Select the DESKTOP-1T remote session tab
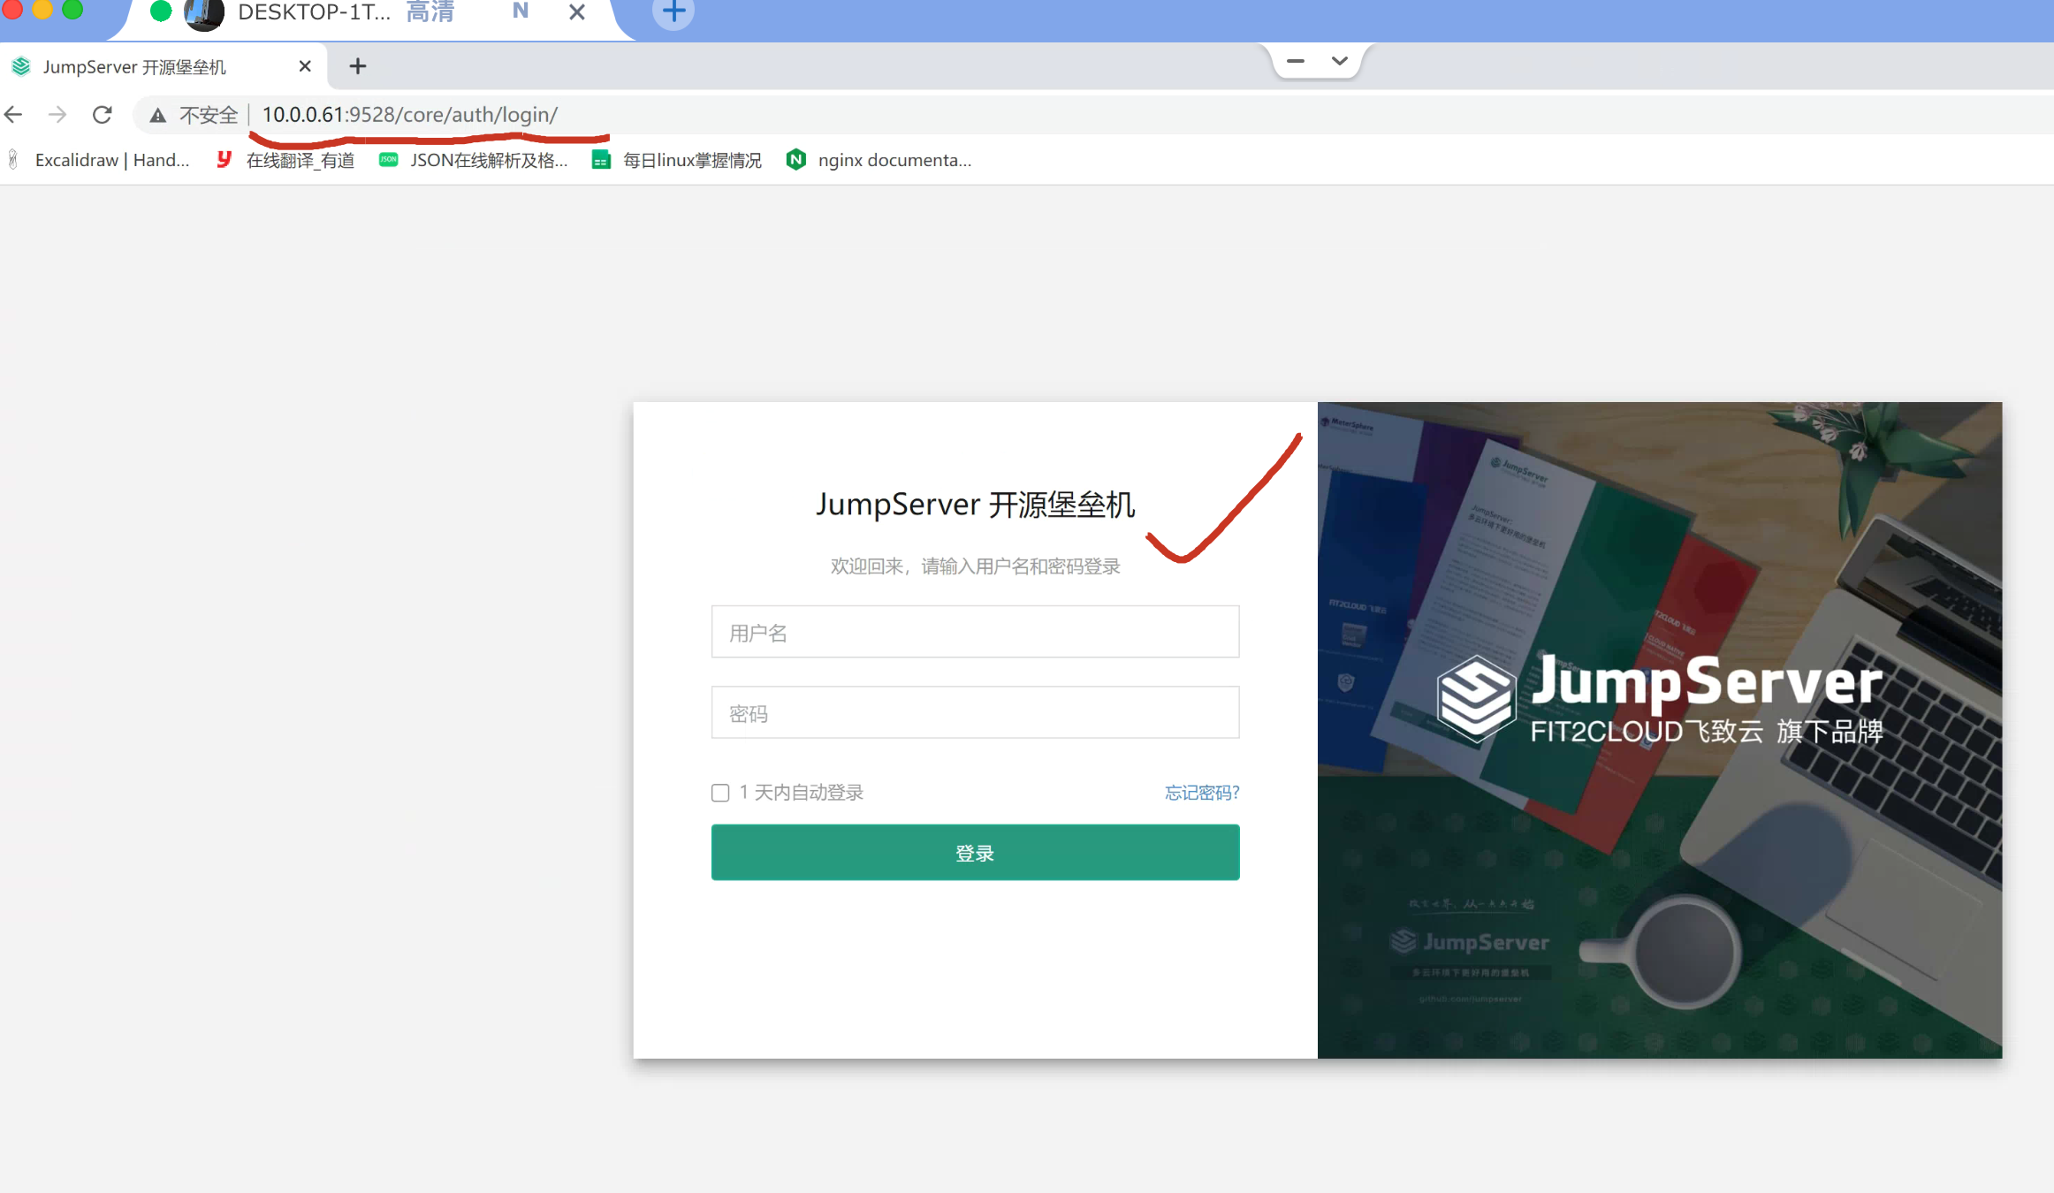 (x=314, y=12)
